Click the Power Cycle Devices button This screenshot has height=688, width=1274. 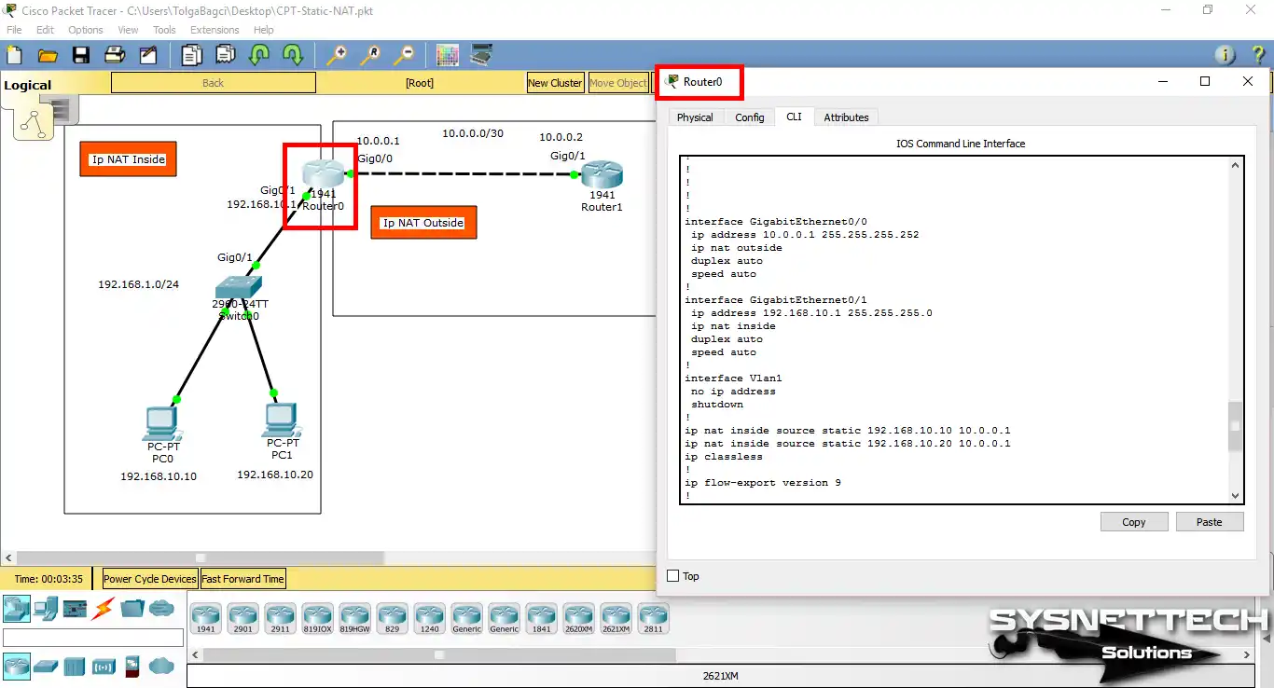tap(148, 579)
